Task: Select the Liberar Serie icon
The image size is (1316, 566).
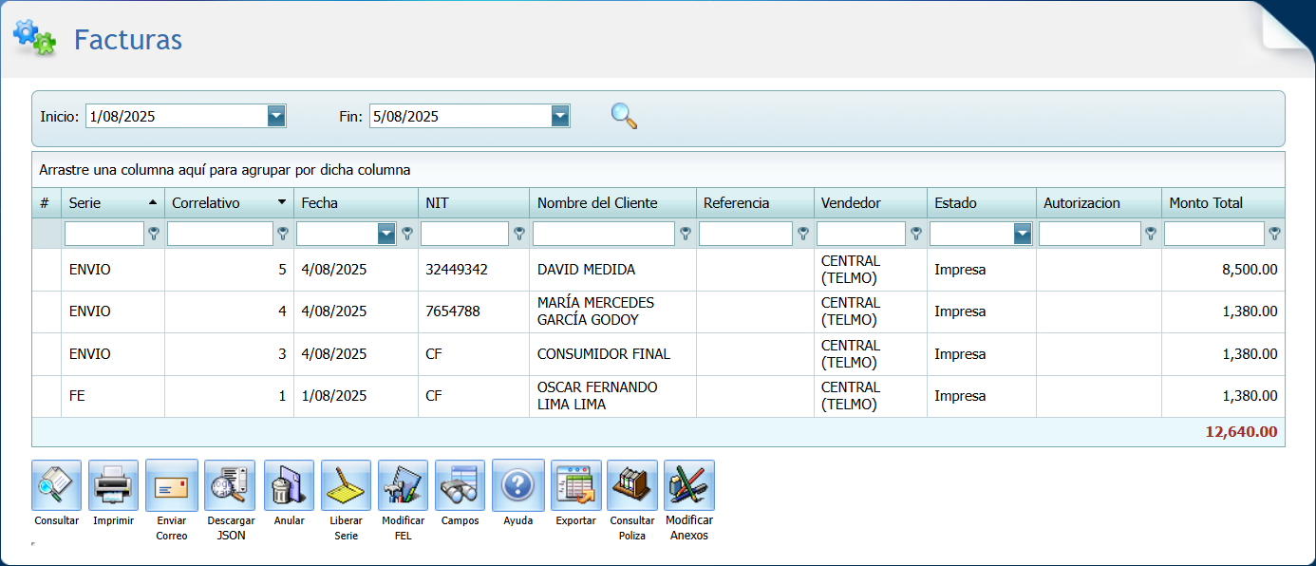Action: (346, 485)
